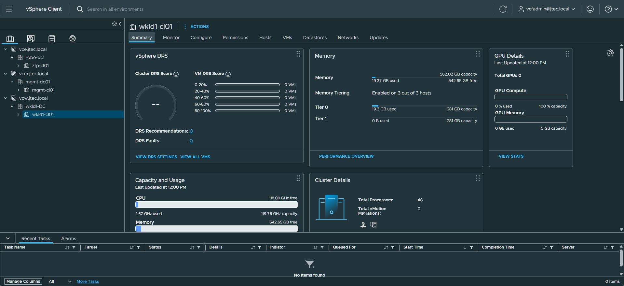Open vSphere DRS card drag handle menu
624x286 pixels.
click(x=298, y=54)
